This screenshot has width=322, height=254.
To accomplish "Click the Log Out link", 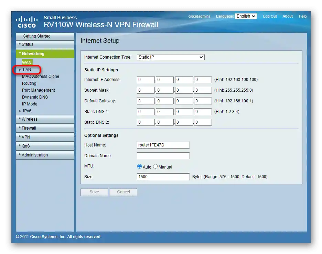I will (270, 16).
